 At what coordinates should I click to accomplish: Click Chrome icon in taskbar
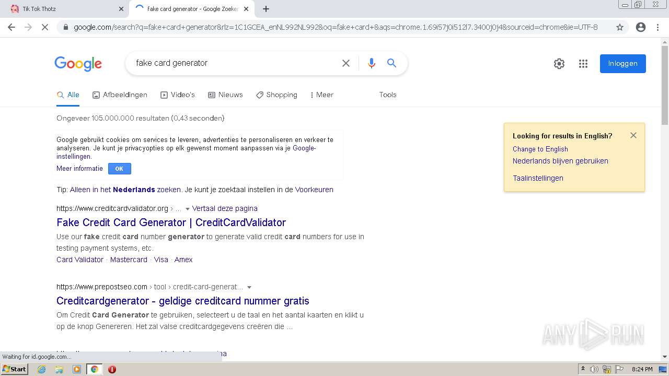(94, 369)
